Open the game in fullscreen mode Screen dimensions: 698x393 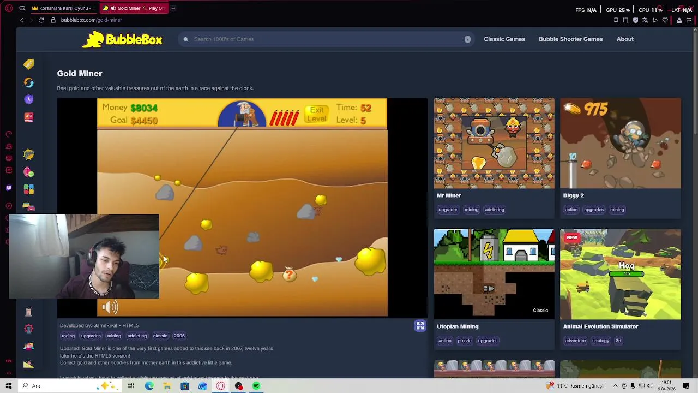pos(420,326)
